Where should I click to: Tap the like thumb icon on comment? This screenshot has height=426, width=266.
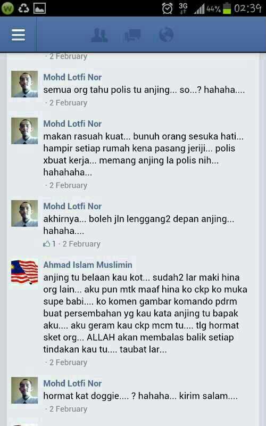(46, 244)
